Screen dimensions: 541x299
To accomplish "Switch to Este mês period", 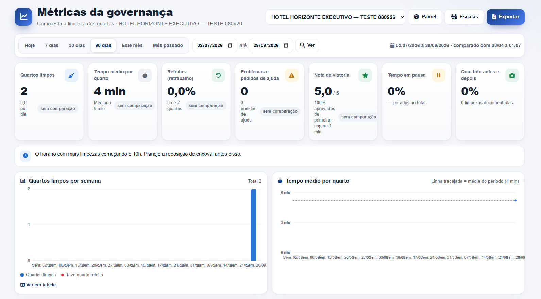I will click(x=132, y=45).
